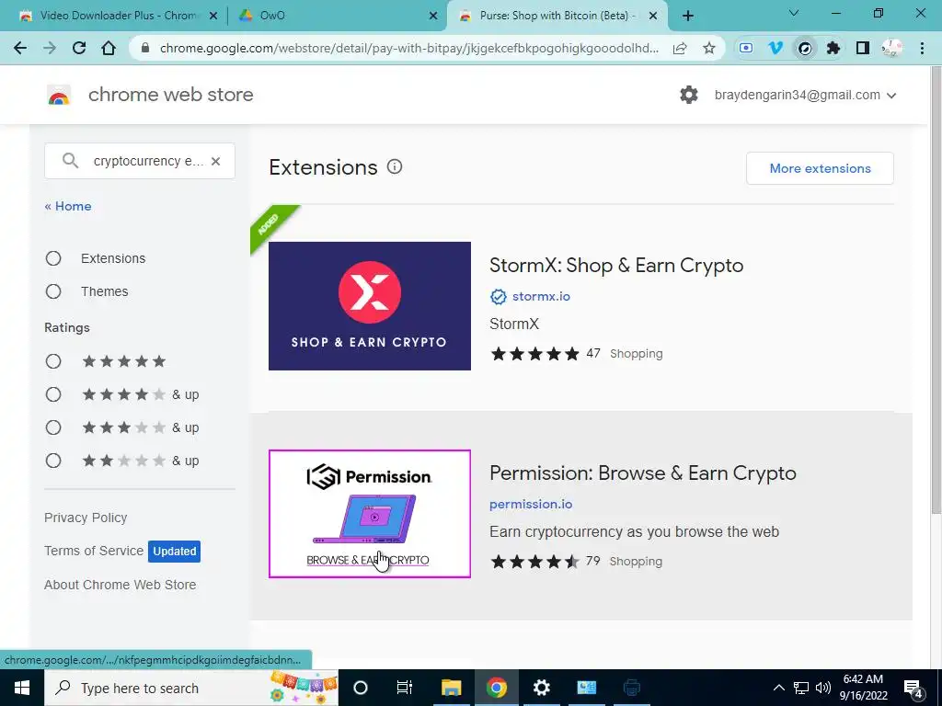Switch to the OwO tab
This screenshot has height=706, width=942.
(x=337, y=16)
